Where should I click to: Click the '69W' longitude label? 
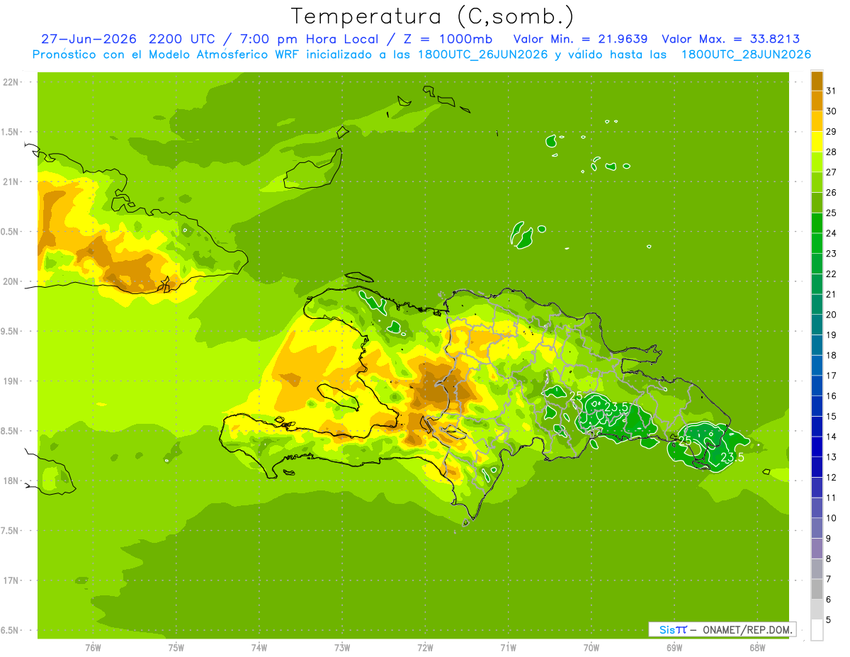(674, 648)
